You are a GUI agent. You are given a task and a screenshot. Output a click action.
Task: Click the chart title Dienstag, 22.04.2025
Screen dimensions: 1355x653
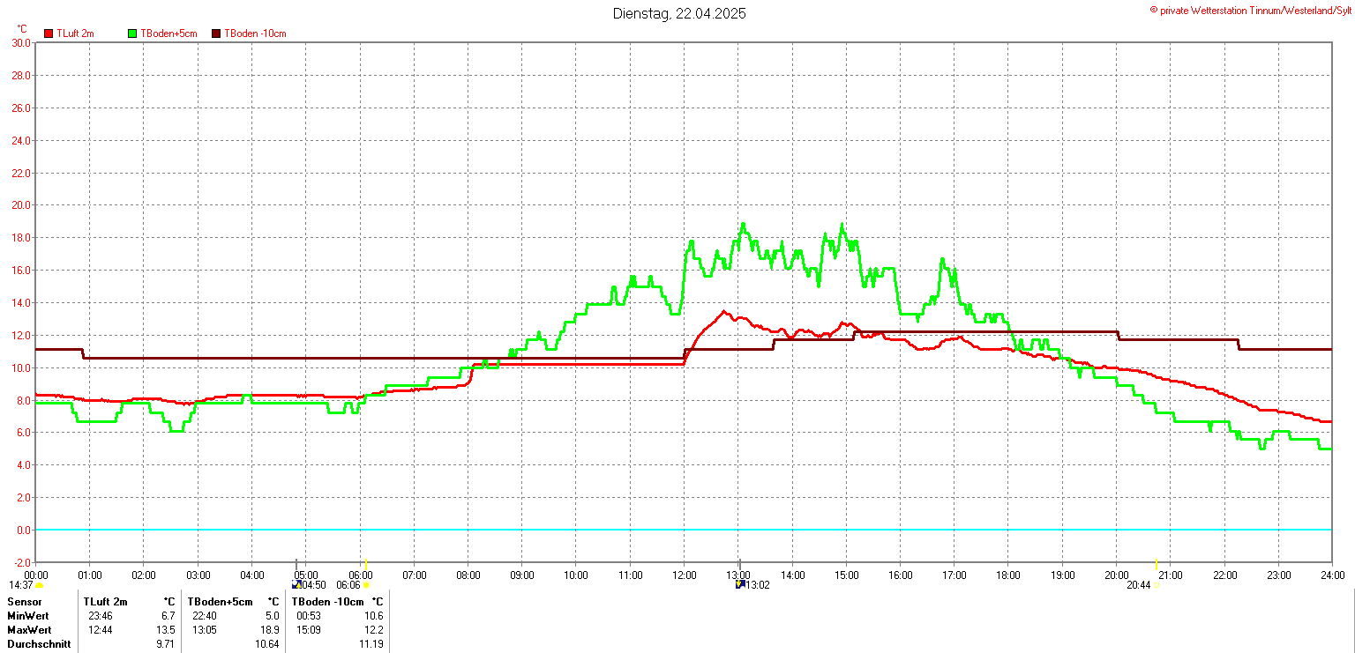tap(679, 13)
